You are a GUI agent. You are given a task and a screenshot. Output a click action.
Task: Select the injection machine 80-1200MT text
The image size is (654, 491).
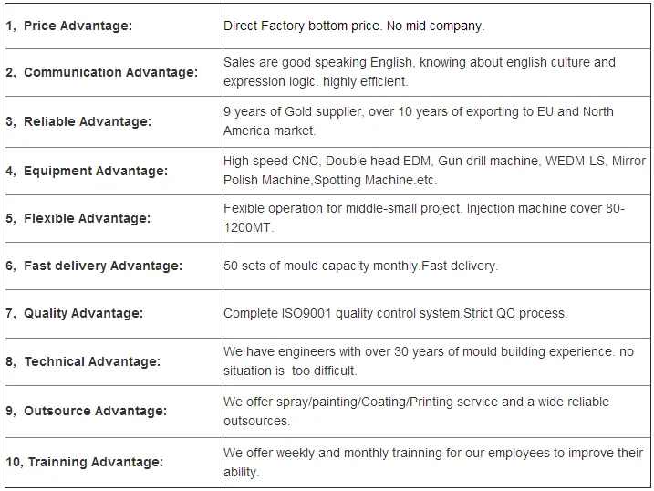click(x=424, y=218)
